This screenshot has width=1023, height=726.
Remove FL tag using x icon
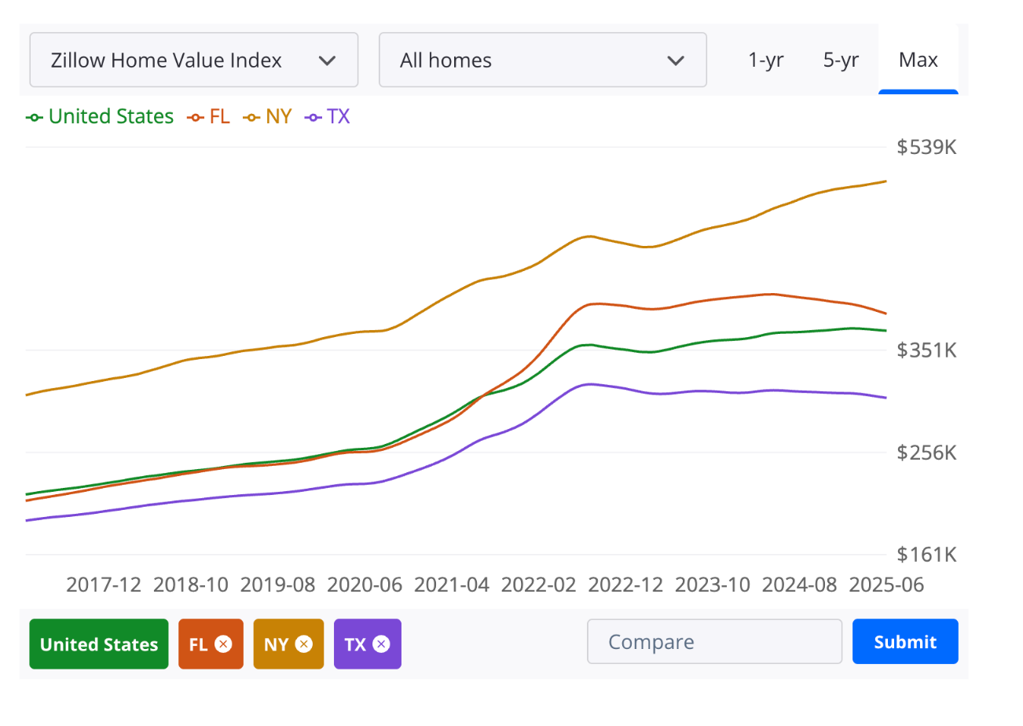[223, 644]
